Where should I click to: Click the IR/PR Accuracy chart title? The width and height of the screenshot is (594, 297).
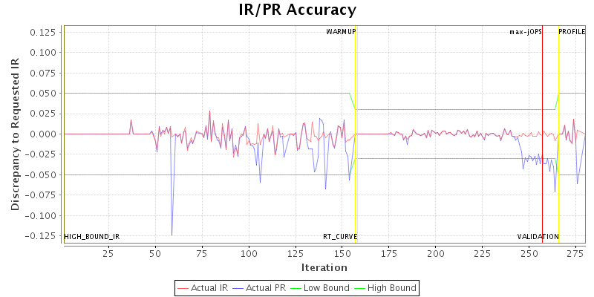coord(297,10)
